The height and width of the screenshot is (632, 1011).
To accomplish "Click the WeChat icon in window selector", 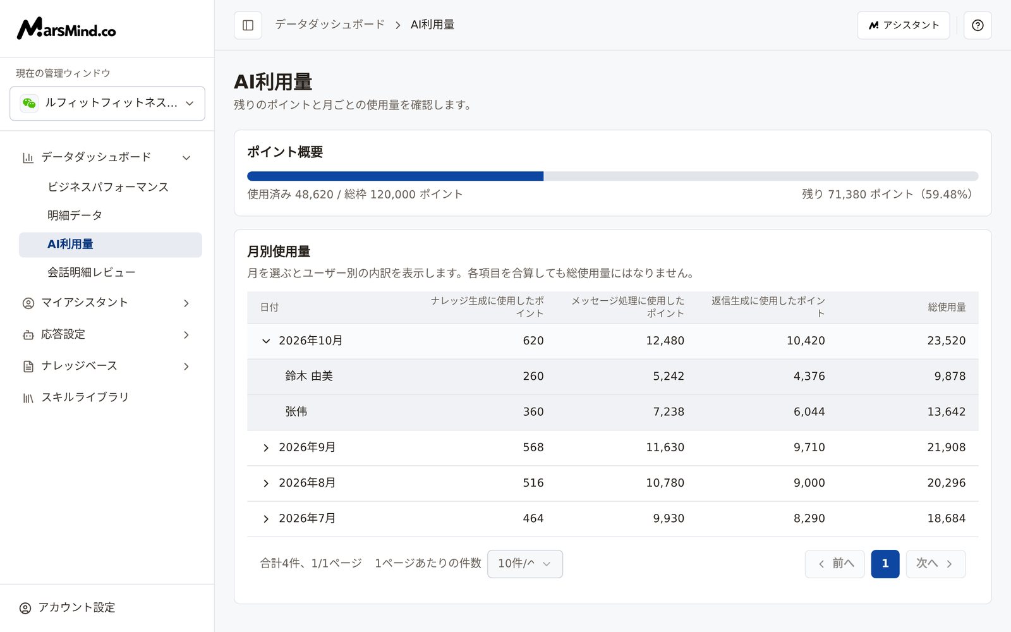I will (29, 103).
